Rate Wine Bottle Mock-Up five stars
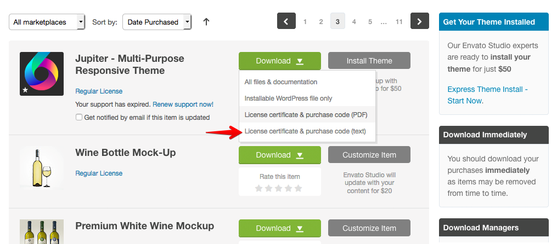Viewport: 557px width, 244px height. pos(299,188)
